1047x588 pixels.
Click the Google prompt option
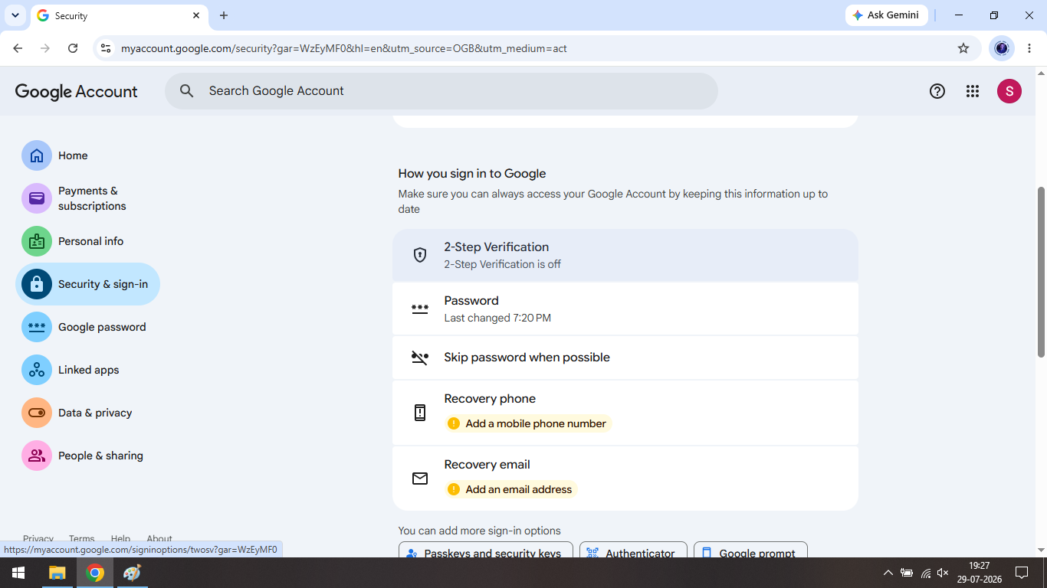[750, 551]
